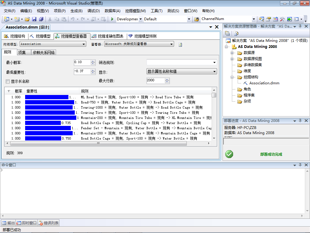Open Solution Explorer from the toolbar icon

(x=261, y=19)
